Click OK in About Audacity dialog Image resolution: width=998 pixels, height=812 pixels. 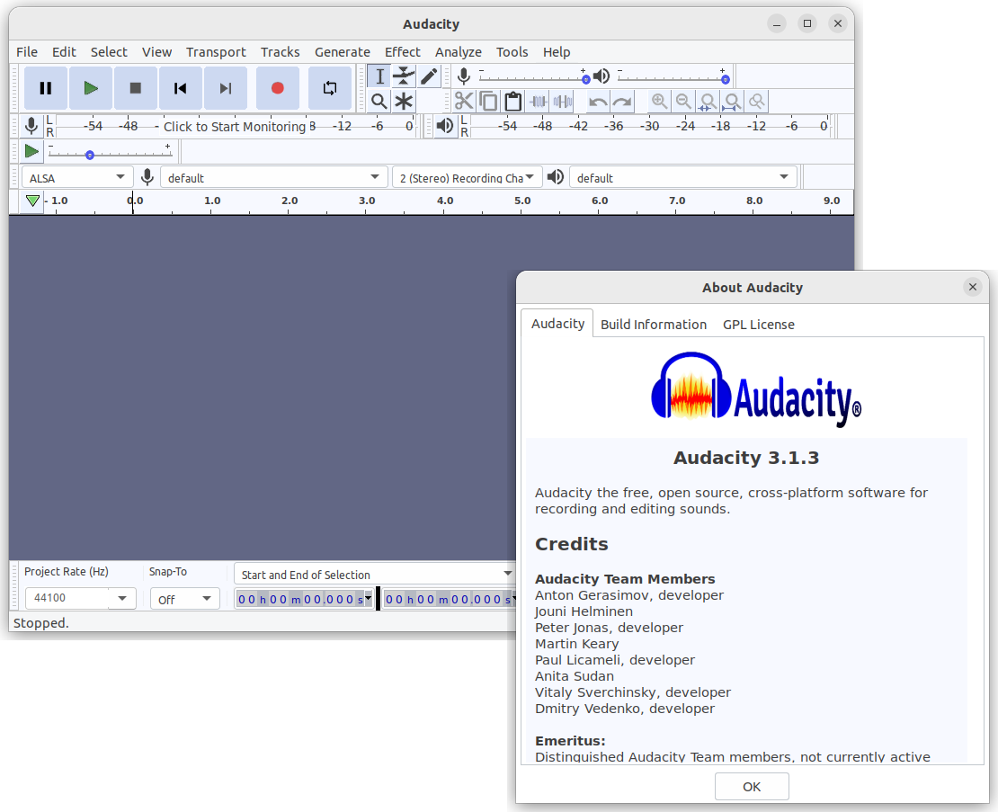point(752,787)
